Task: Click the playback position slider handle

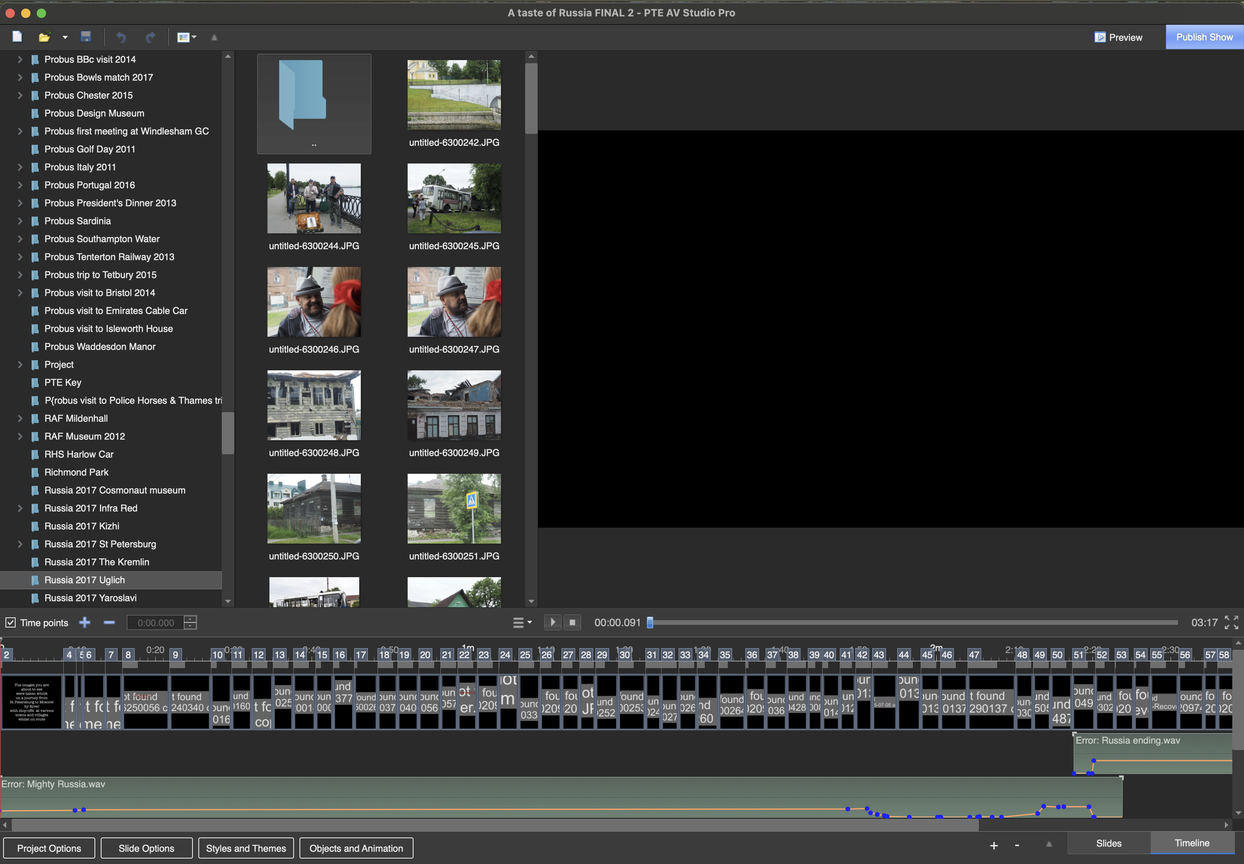Action: point(650,622)
